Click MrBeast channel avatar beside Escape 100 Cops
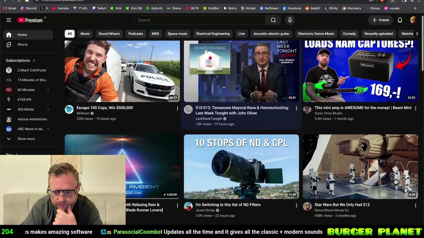The height and width of the screenshot is (238, 424). (x=69, y=109)
